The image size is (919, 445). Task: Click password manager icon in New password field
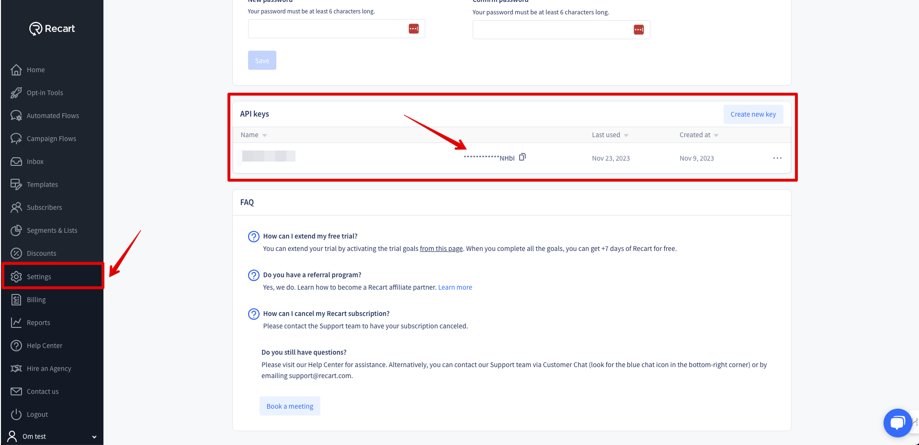coord(414,29)
